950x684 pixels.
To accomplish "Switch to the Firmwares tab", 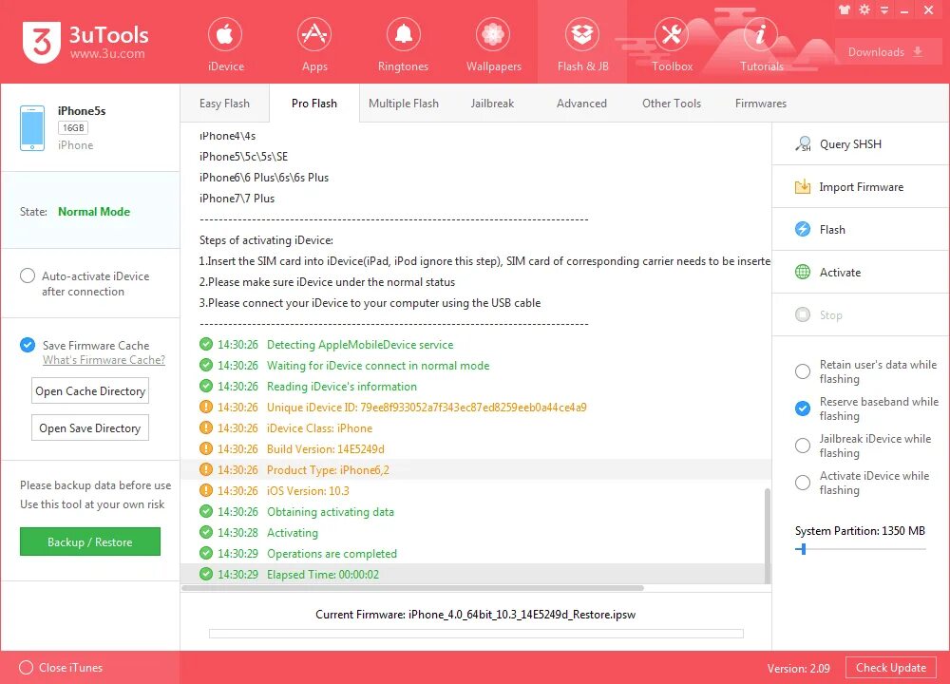I will (760, 103).
